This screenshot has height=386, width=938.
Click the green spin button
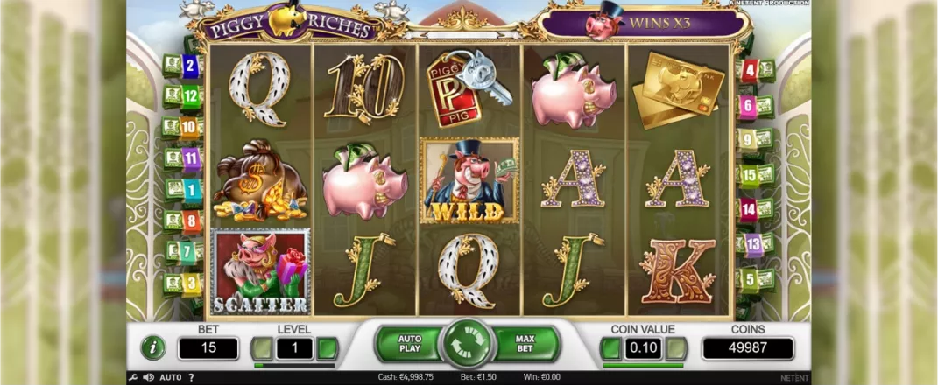coord(467,344)
